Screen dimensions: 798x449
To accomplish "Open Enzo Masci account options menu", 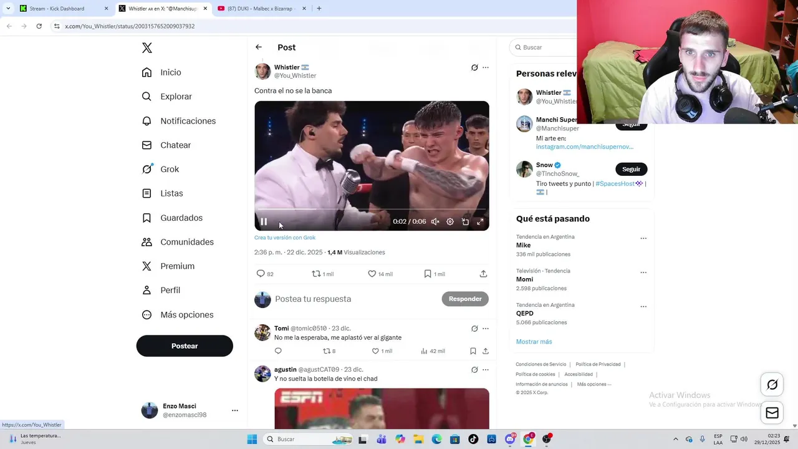I will [x=235, y=410].
